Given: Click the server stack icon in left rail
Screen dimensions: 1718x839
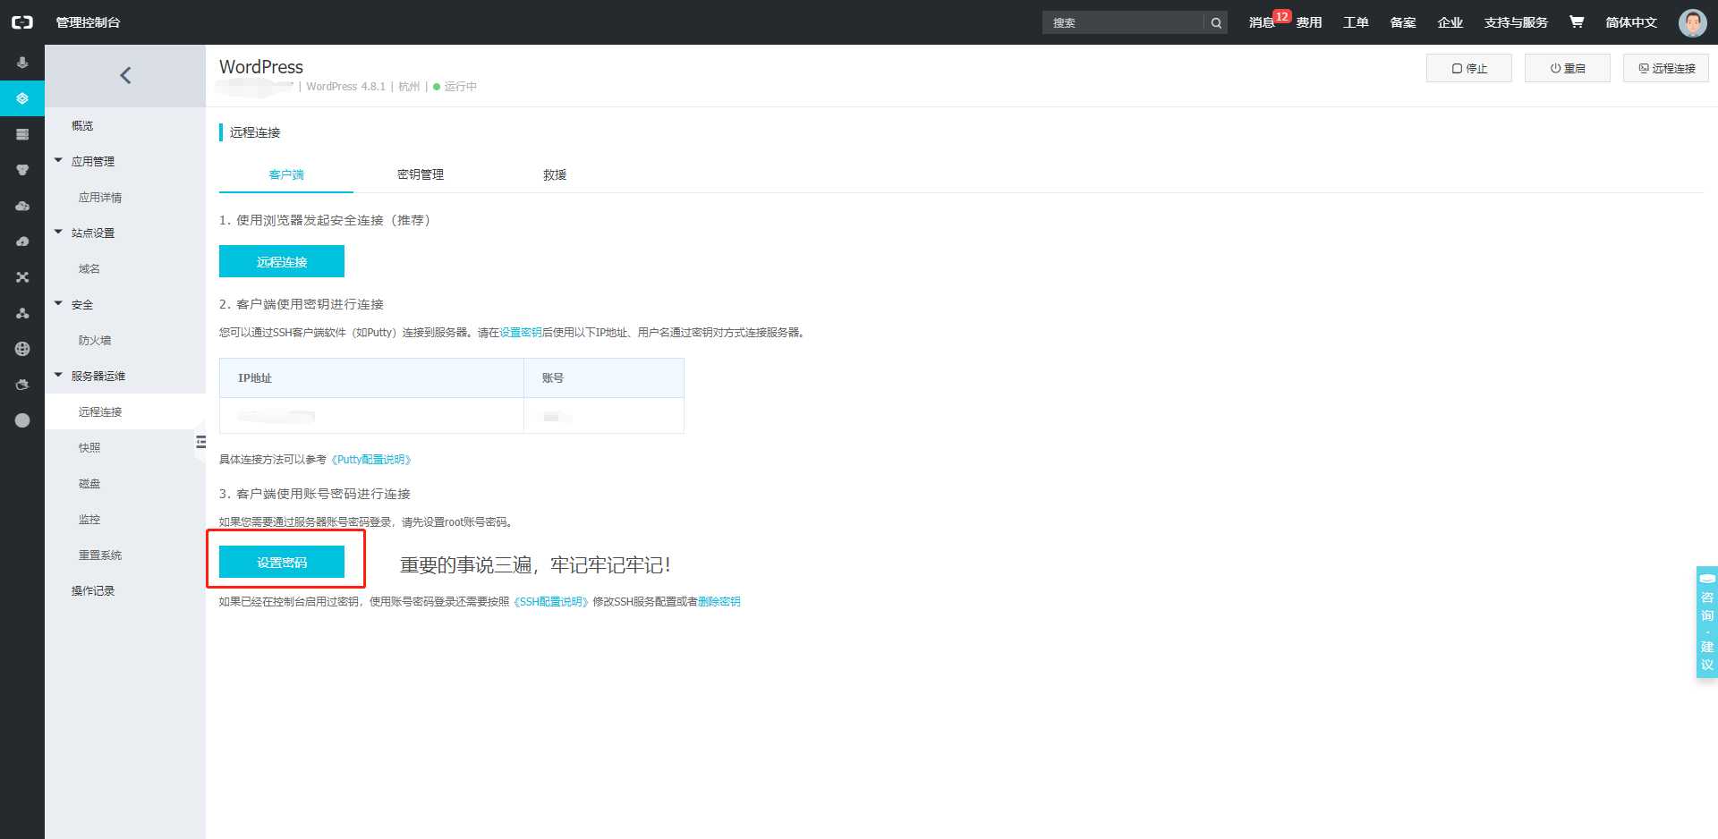Looking at the screenshot, I should tap(22, 134).
